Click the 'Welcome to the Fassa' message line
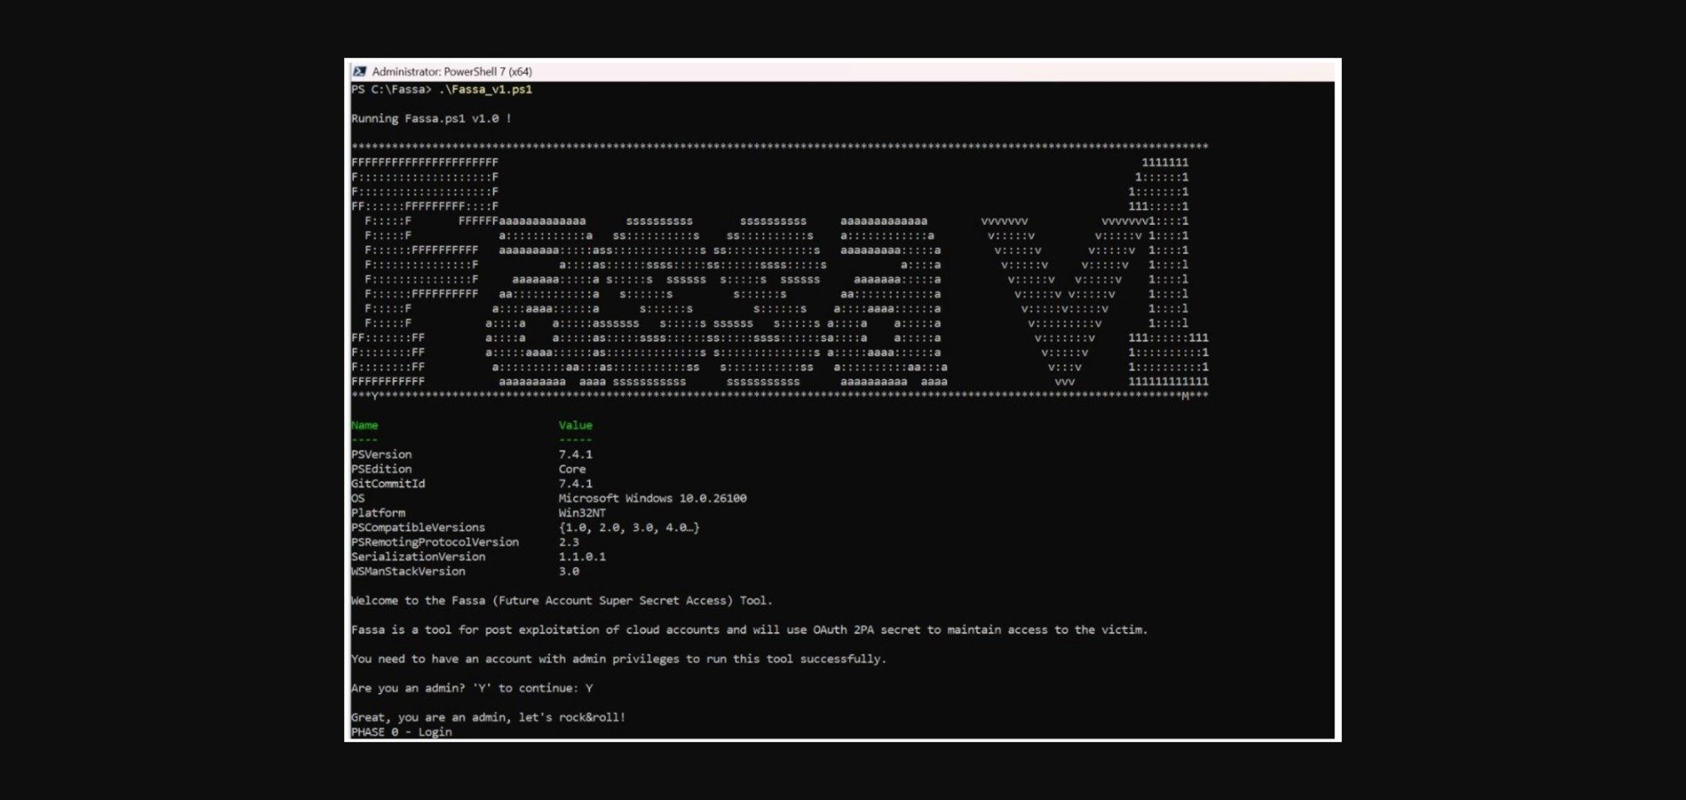Image resolution: width=1686 pixels, height=800 pixels. [x=561, y=601]
